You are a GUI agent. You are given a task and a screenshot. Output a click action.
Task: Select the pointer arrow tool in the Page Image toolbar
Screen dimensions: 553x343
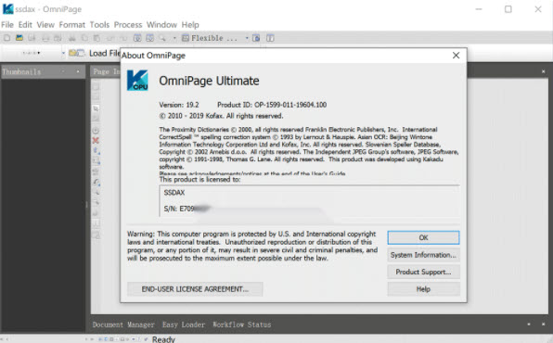click(x=96, y=108)
